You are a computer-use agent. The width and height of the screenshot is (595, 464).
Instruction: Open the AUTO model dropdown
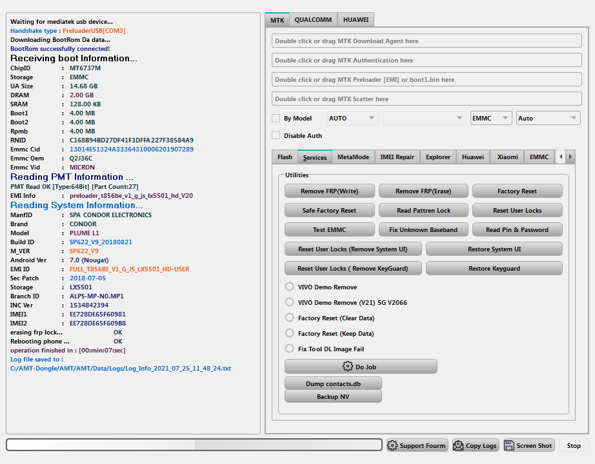tap(352, 119)
